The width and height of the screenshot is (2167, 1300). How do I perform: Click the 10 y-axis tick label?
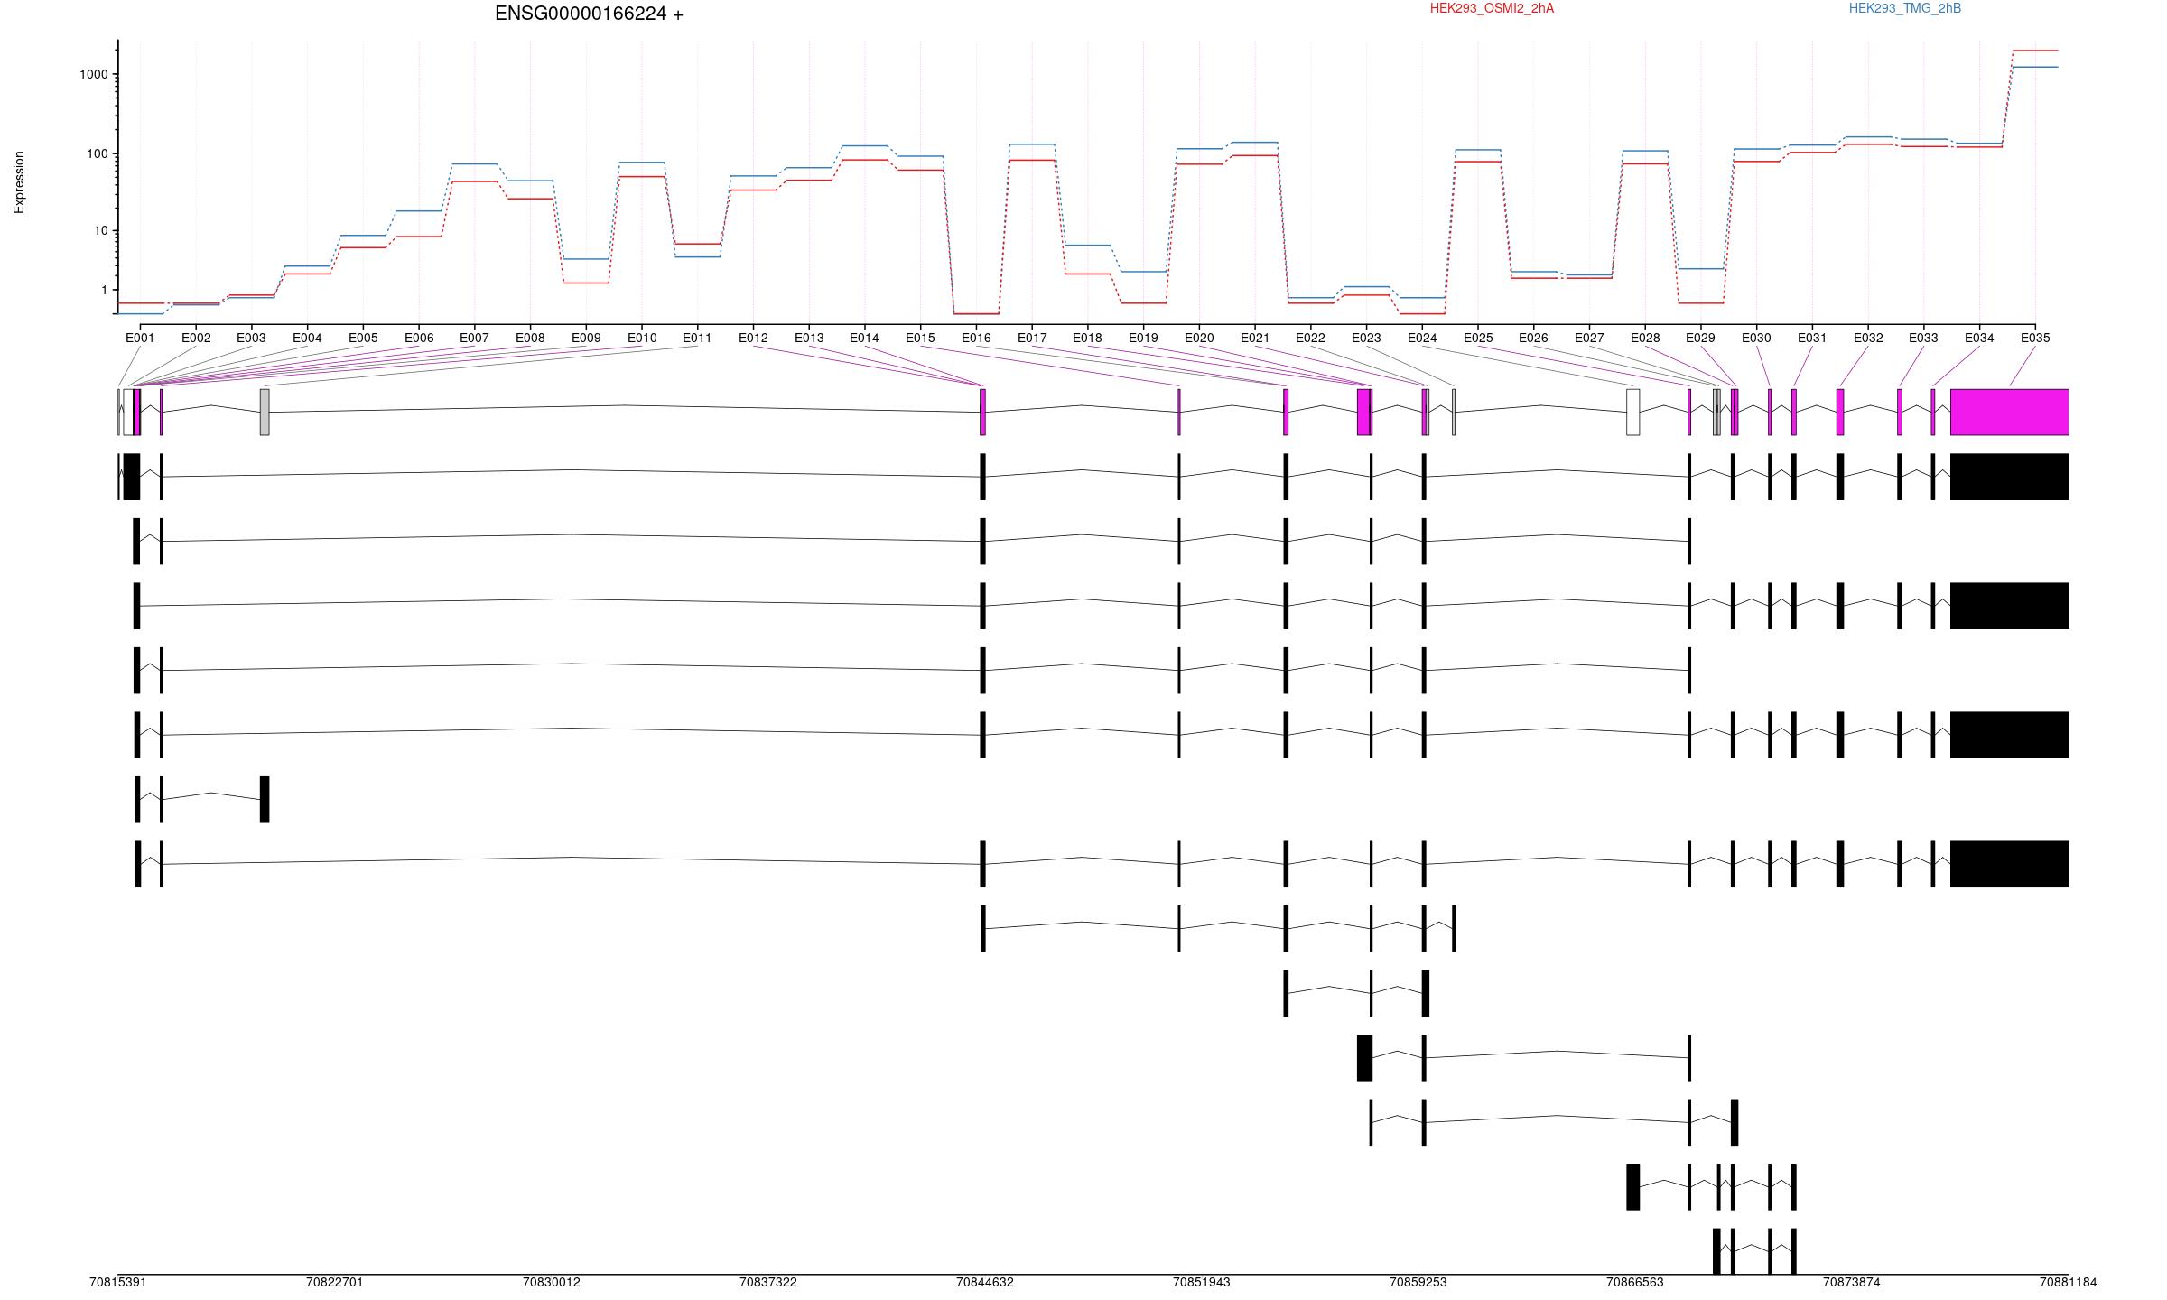101,231
